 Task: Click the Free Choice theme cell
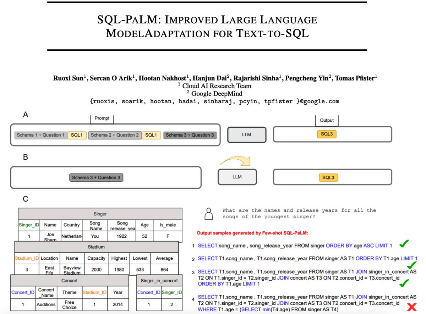point(69,304)
